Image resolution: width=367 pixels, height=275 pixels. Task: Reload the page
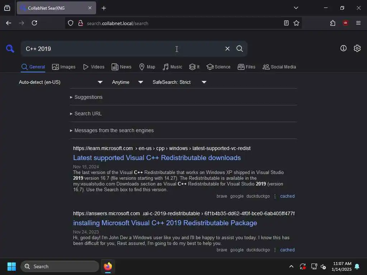point(34,23)
